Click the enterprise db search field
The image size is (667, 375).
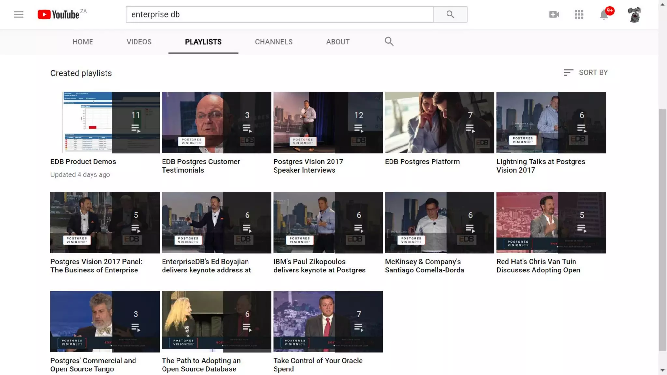click(x=279, y=14)
